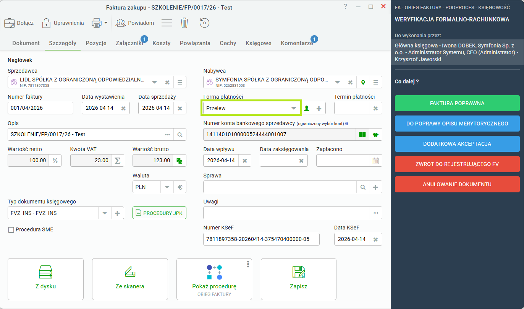
Task: Click the search icon beside Opis
Action: [180, 135]
